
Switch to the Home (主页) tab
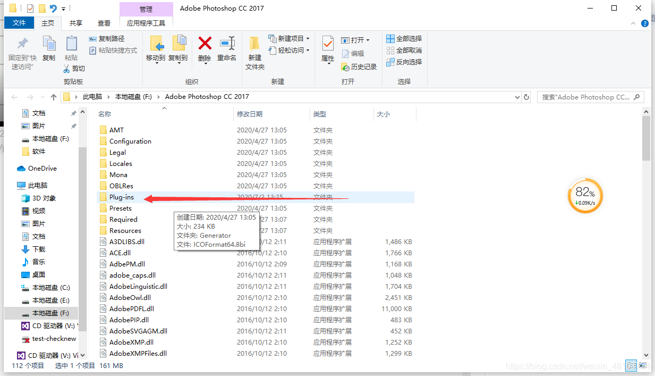coord(48,23)
